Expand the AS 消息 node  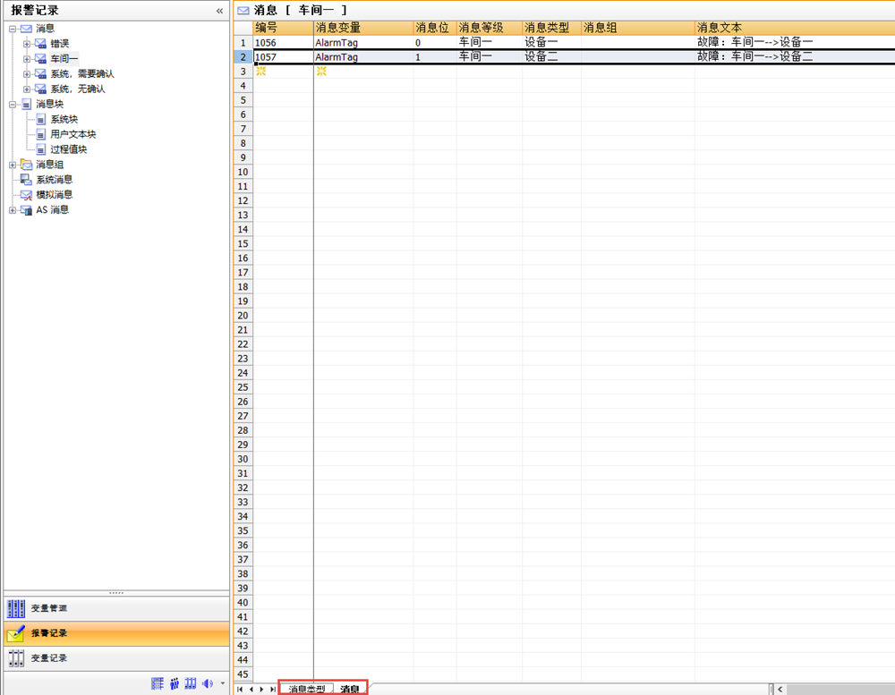click(x=13, y=210)
